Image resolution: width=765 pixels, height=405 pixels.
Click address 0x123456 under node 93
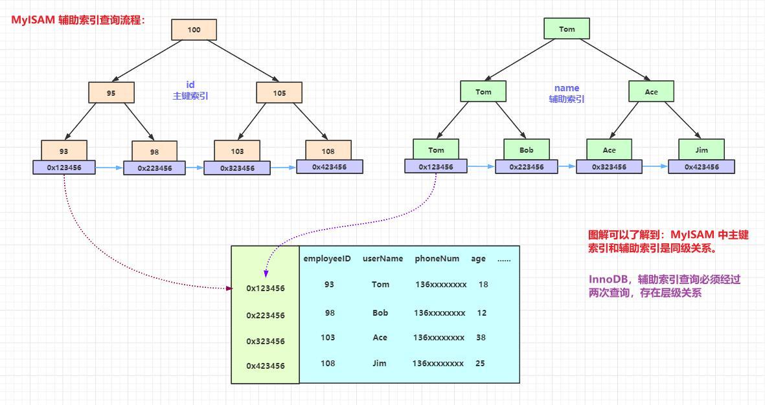[x=63, y=166]
